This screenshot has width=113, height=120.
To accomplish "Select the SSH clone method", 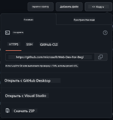I will click(x=29, y=44).
